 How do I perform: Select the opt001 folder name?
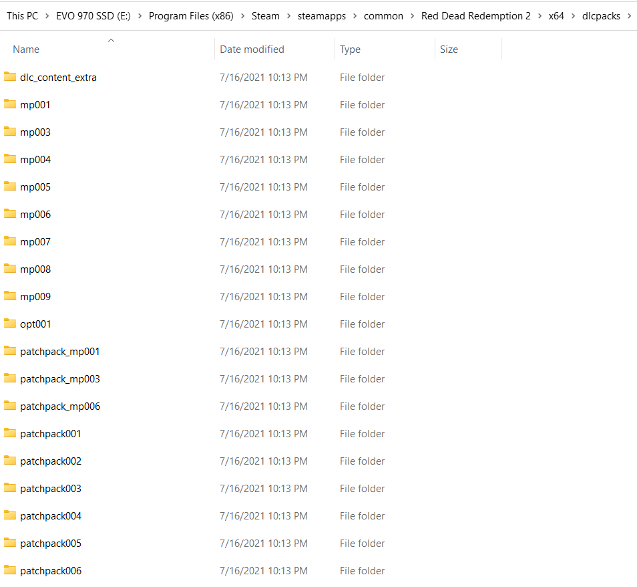(x=35, y=324)
